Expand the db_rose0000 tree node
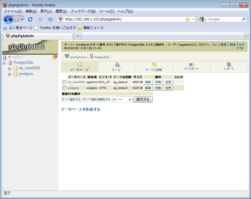Image resolution: width=251 pixels, height=199 pixels. pos(9,69)
